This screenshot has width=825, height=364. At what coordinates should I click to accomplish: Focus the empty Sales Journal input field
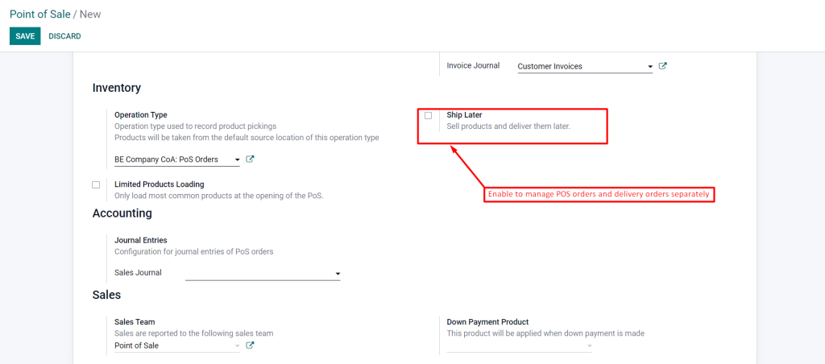(258, 273)
